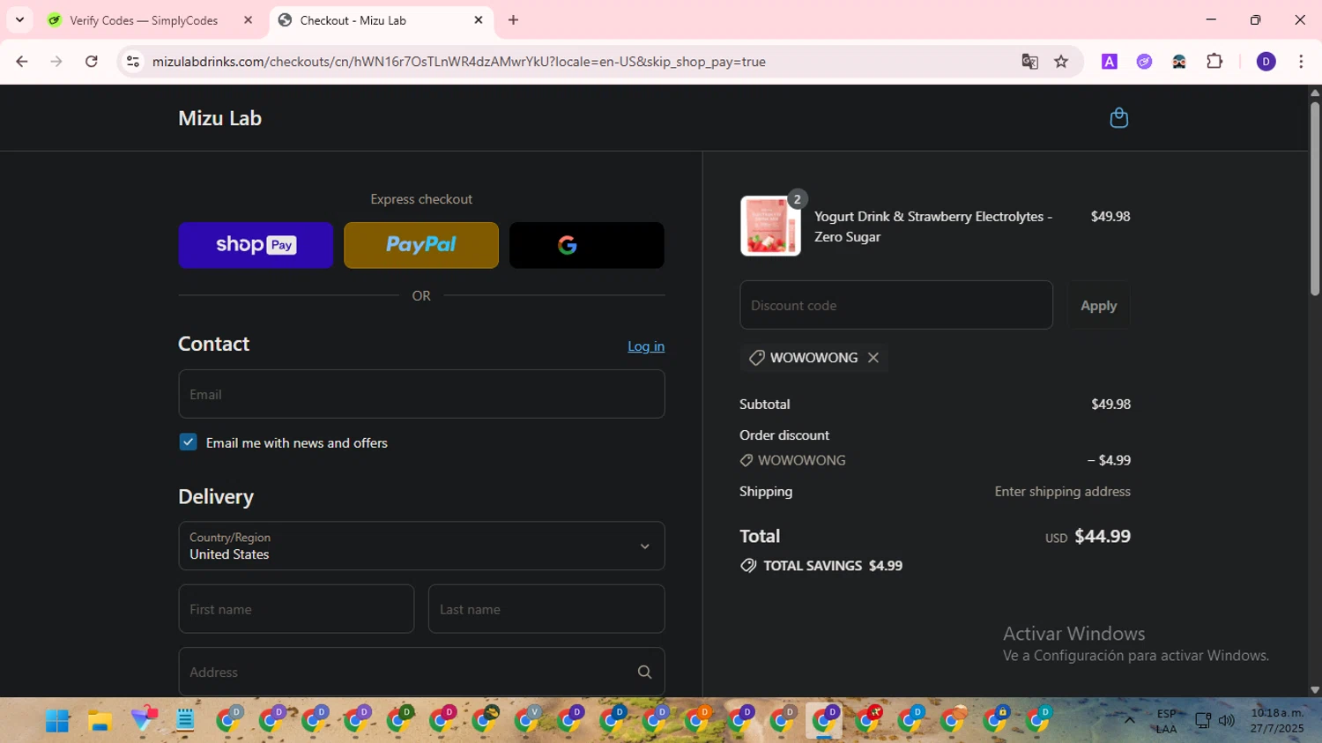Open a new browser tab
Viewport: 1322px width, 743px height.
pos(513,19)
